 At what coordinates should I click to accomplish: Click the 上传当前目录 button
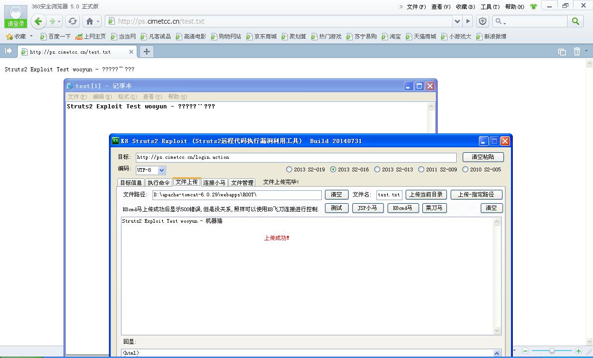click(x=426, y=195)
